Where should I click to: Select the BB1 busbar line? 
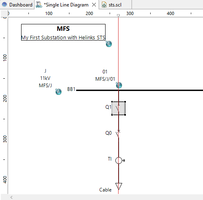pyautogui.click(x=139, y=90)
